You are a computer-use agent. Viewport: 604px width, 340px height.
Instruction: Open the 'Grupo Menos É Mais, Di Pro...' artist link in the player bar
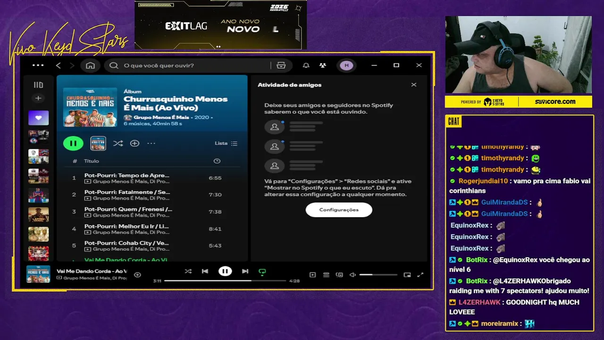(x=94, y=278)
